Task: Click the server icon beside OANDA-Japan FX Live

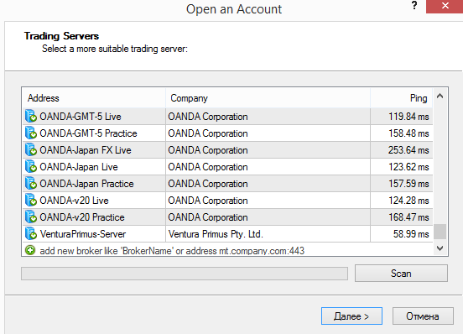Action: click(x=31, y=149)
